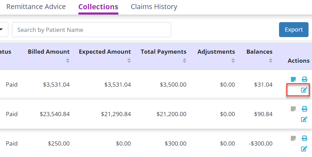
Task: Focus the Search by Patient Name field
Action: (x=91, y=30)
